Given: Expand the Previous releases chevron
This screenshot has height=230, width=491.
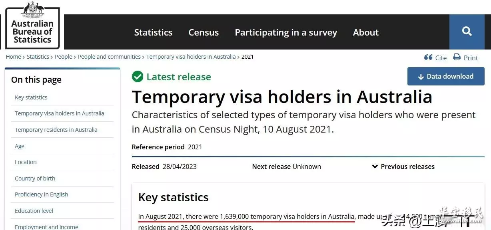Looking at the screenshot, I should [375, 167].
